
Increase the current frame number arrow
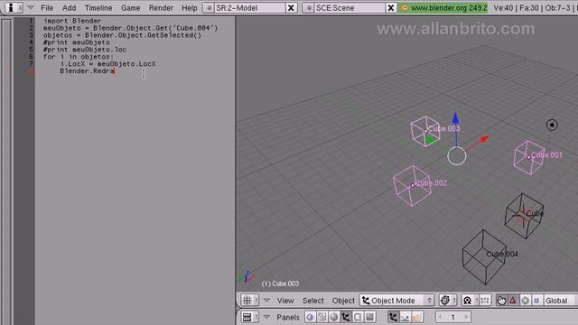(x=466, y=317)
